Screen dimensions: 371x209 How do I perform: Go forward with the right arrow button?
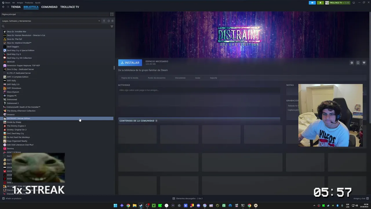tap(7, 7)
